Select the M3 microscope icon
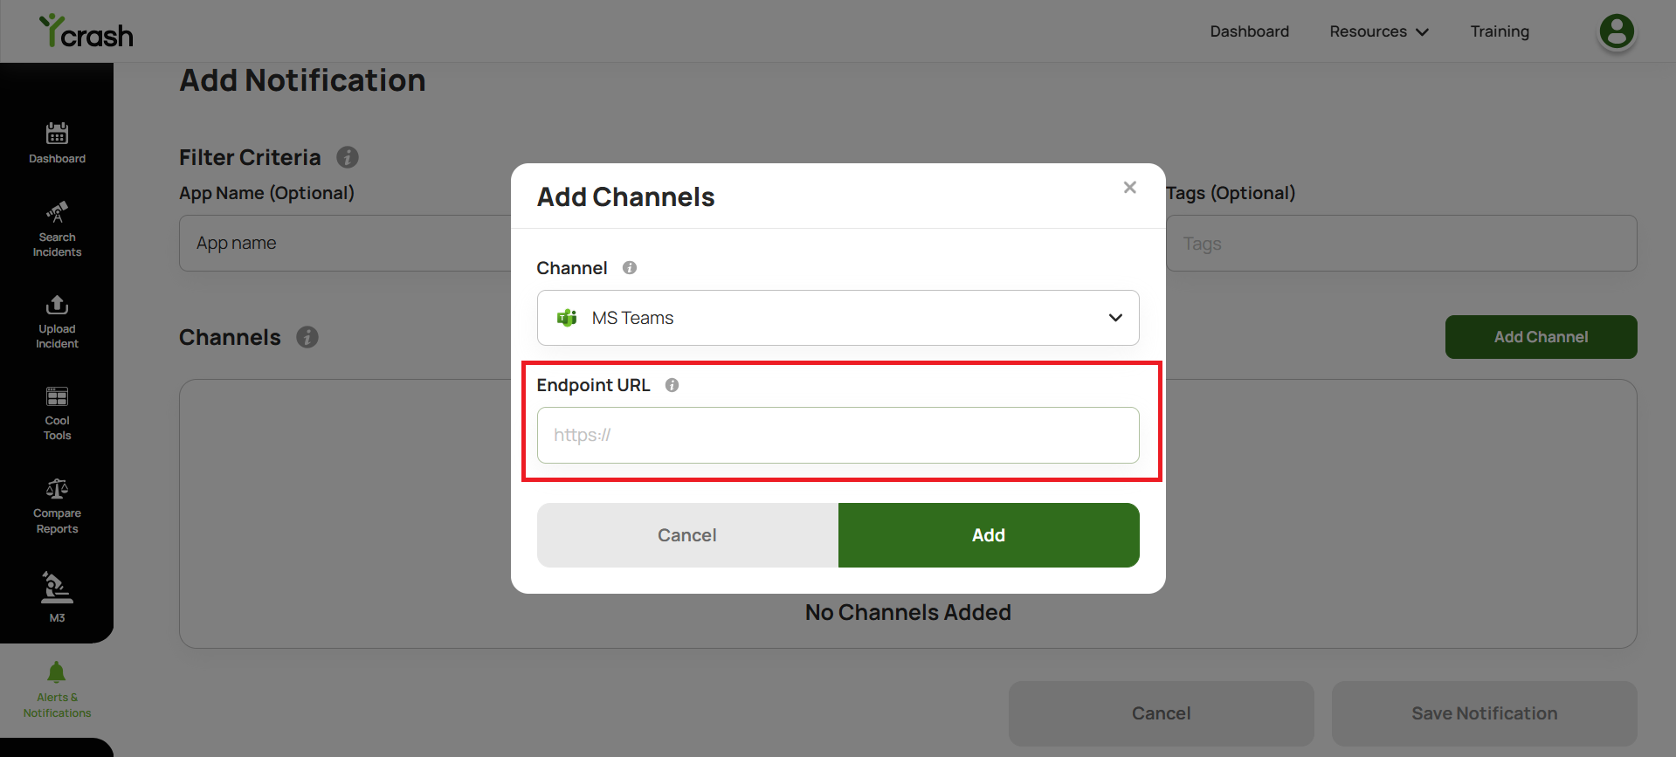Screen dimensions: 1676x757 pyautogui.click(x=57, y=588)
